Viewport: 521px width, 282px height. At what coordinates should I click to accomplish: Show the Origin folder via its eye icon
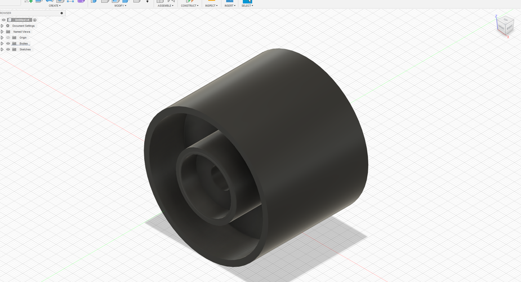pos(8,38)
